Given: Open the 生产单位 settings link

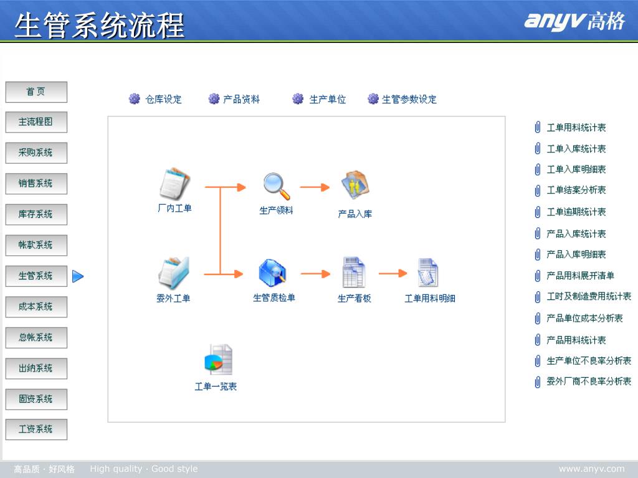Looking at the screenshot, I should point(328,99).
